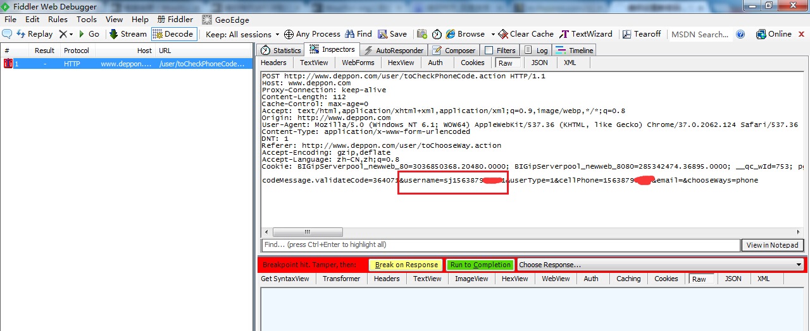Click the Result column header
The width and height of the screenshot is (810, 331).
click(44, 51)
